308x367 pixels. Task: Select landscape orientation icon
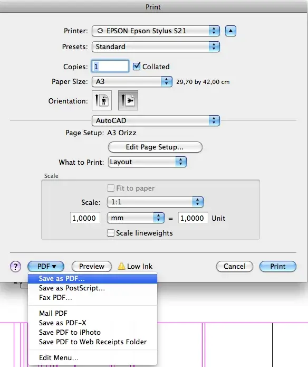(x=128, y=100)
